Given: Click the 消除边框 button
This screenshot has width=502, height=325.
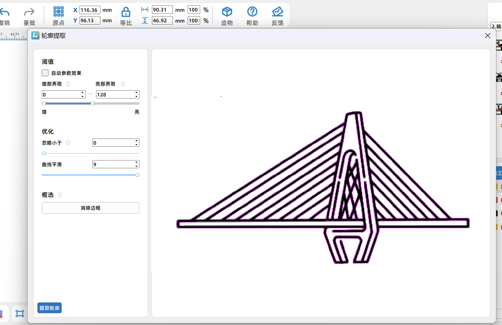Looking at the screenshot, I should tap(90, 208).
